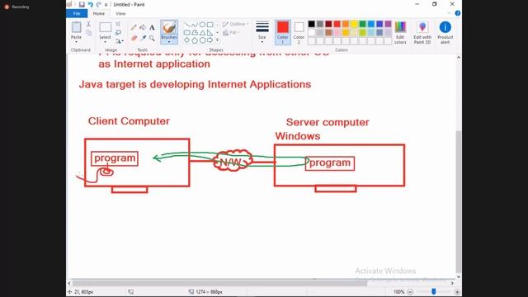
Task: Click the vertical scrollbar up arrow
Action: coord(459,58)
